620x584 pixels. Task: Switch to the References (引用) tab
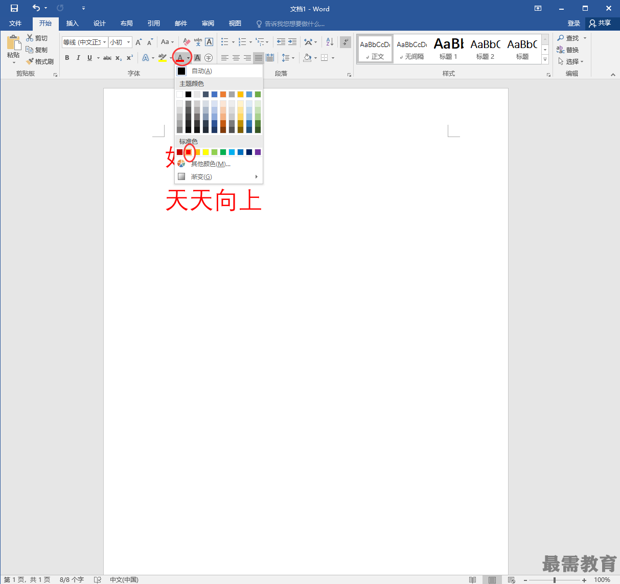click(x=154, y=24)
